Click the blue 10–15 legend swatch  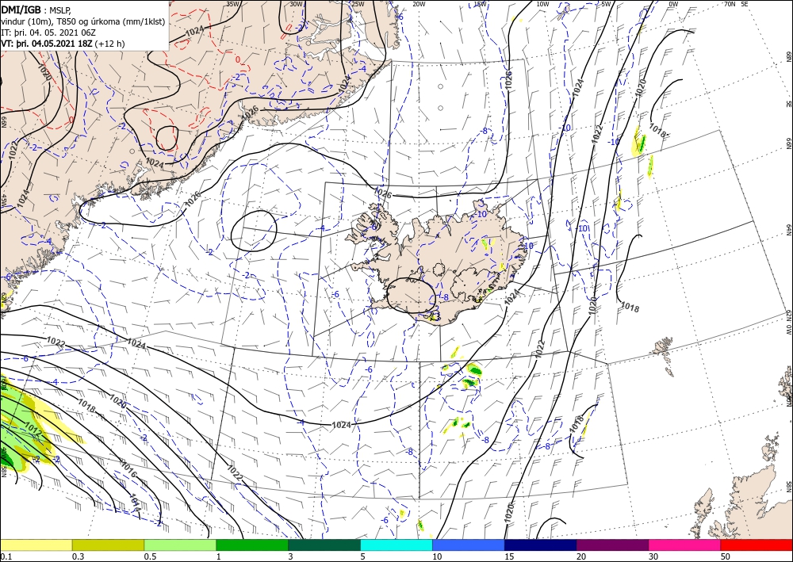point(469,545)
